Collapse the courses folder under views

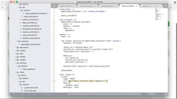pos(18,84)
